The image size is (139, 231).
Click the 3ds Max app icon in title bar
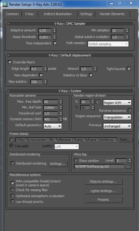tap(5, 4)
